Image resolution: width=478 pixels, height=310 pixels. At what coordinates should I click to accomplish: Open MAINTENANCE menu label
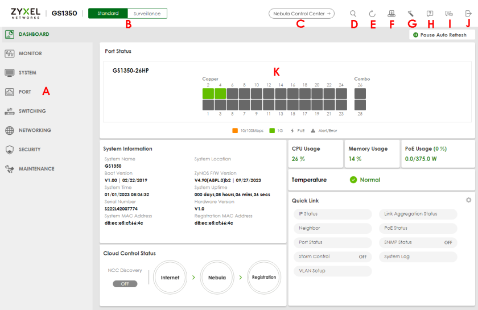(x=36, y=168)
